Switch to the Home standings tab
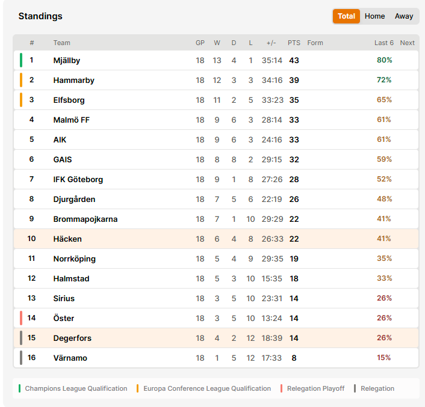This screenshot has width=425, height=407. pyautogui.click(x=374, y=16)
